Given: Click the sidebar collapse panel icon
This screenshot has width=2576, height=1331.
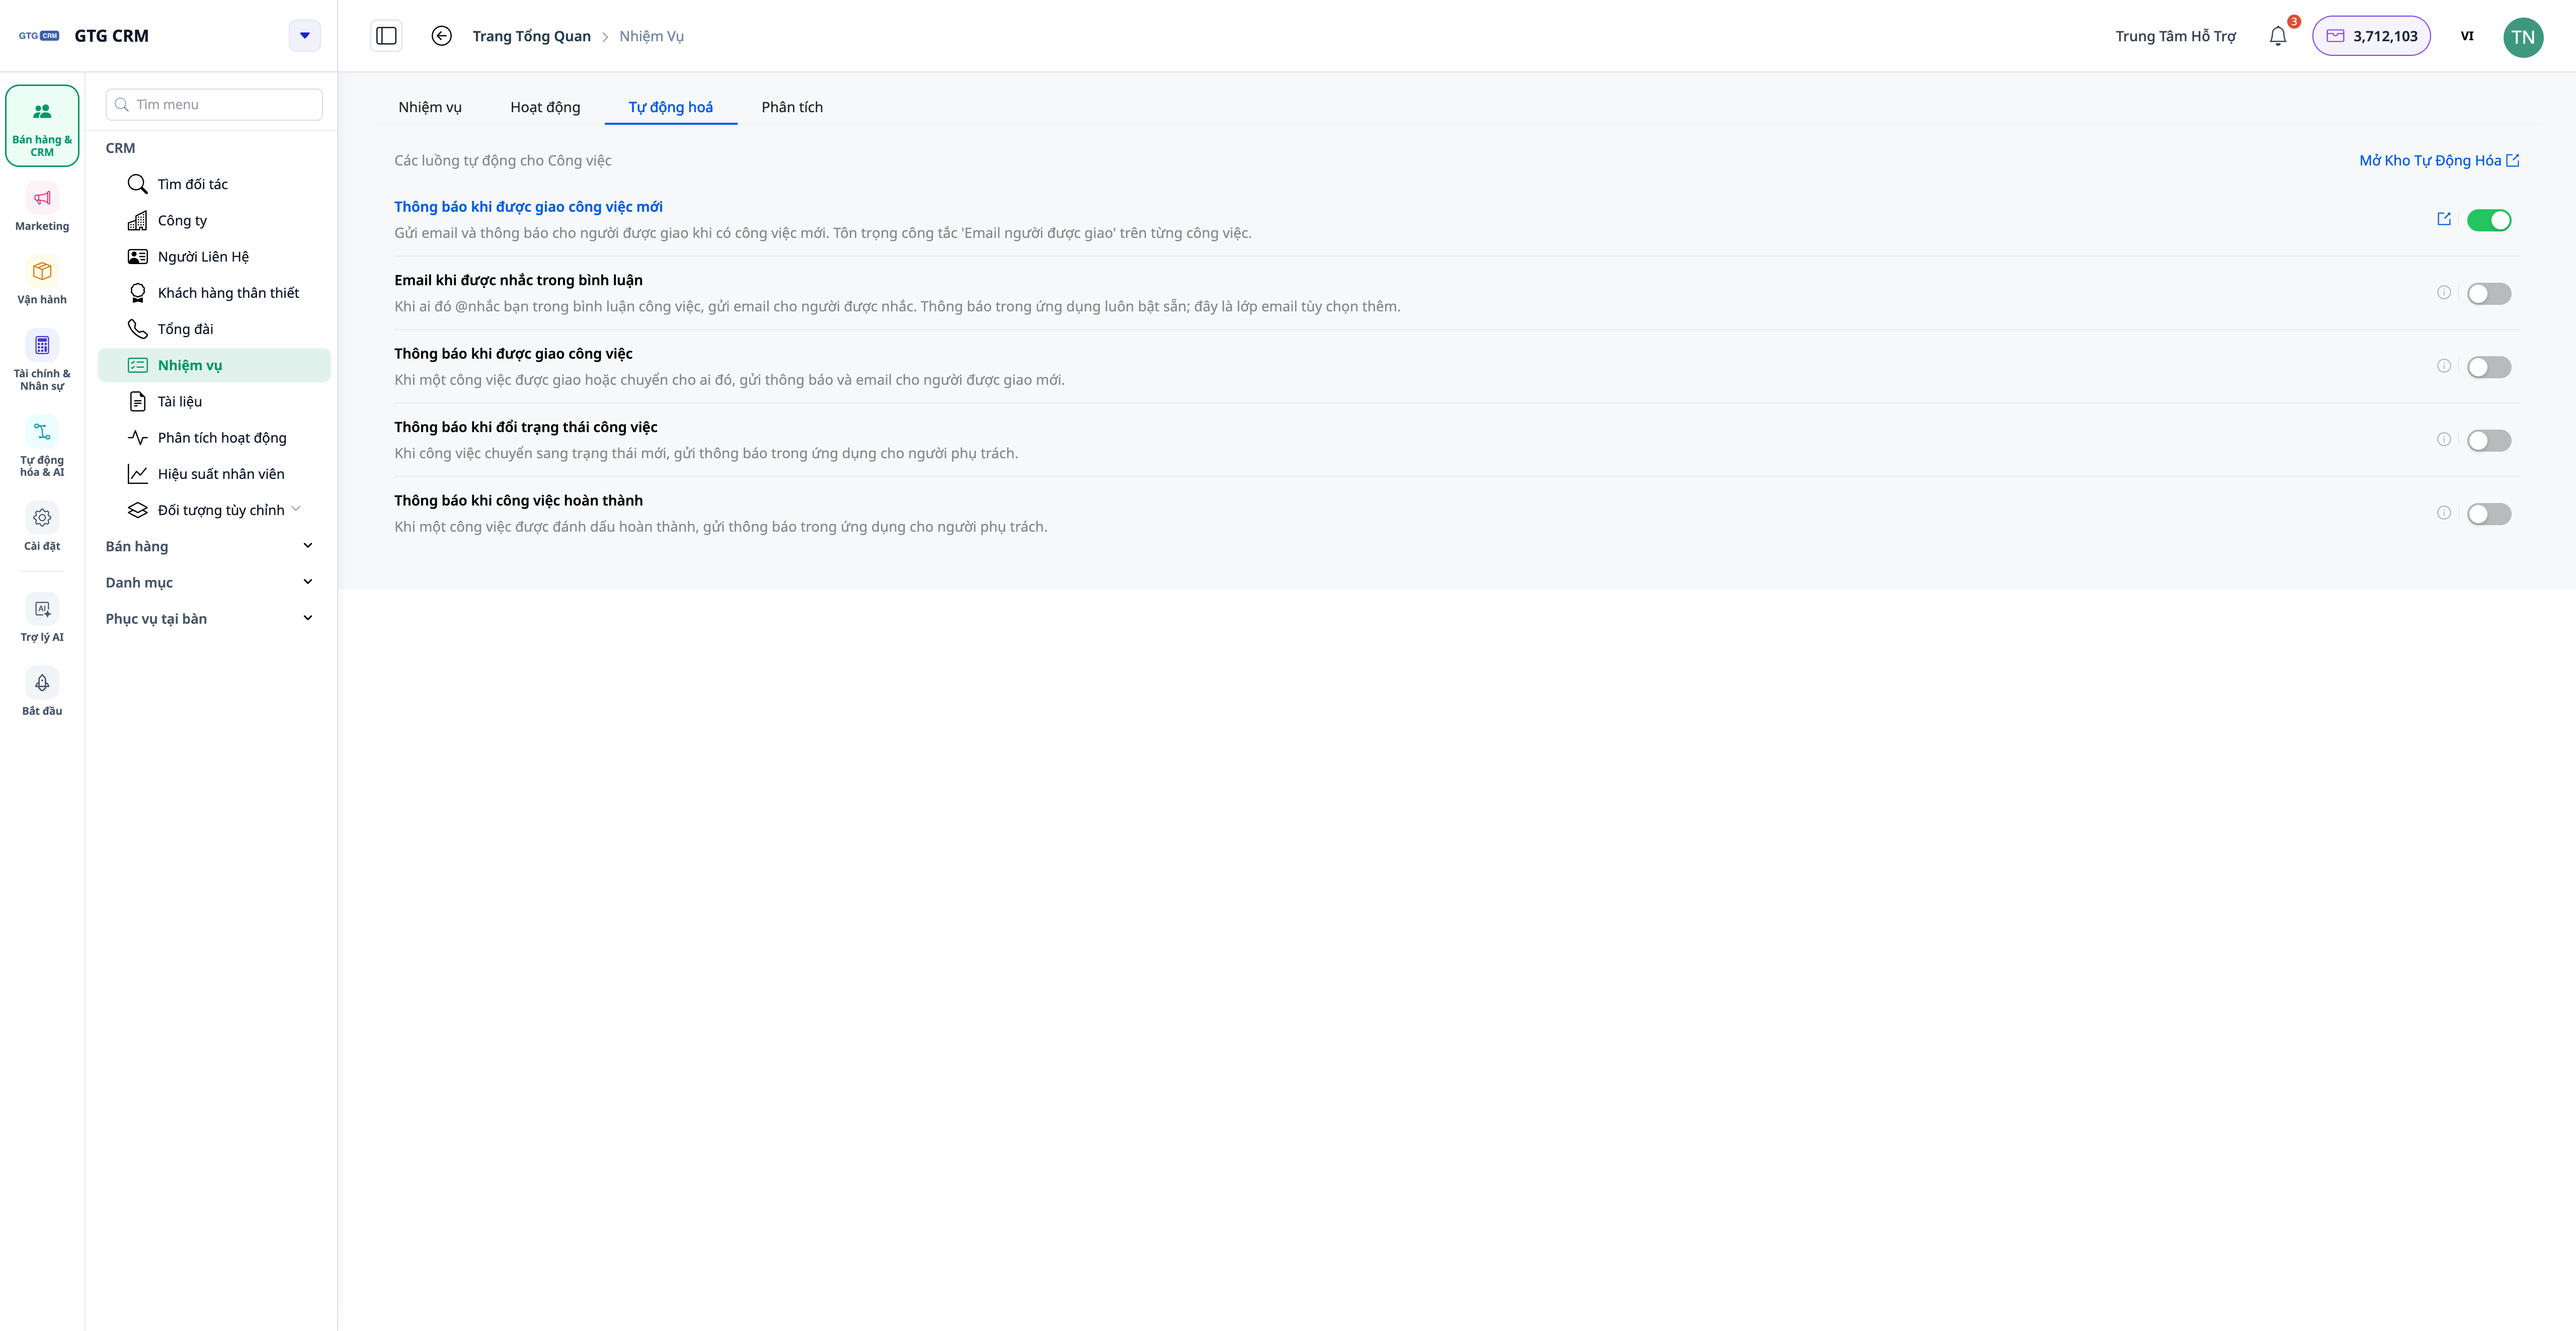Looking at the screenshot, I should pyautogui.click(x=386, y=36).
